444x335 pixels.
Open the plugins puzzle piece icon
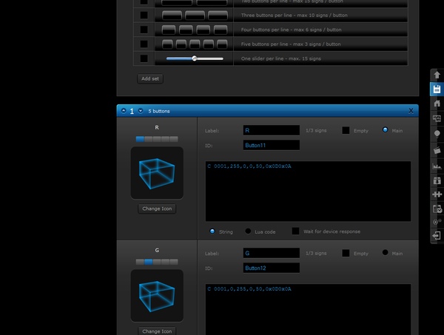tap(437, 194)
